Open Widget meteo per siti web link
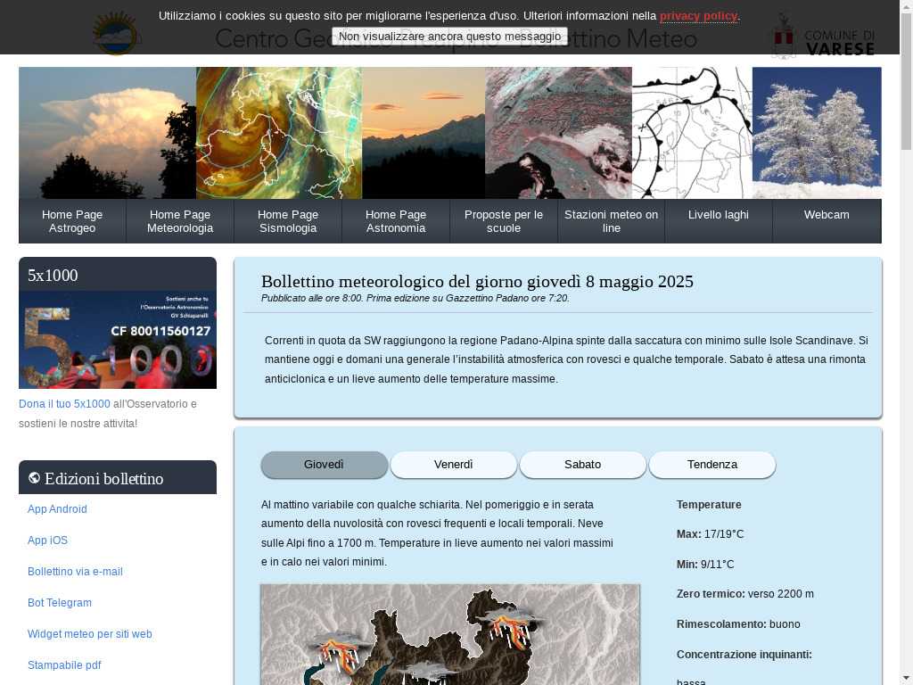Screen dimensions: 913x685 [90, 634]
